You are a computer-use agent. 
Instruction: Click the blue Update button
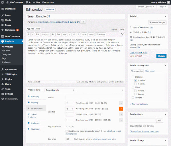pyautogui.click(x=161, y=56)
